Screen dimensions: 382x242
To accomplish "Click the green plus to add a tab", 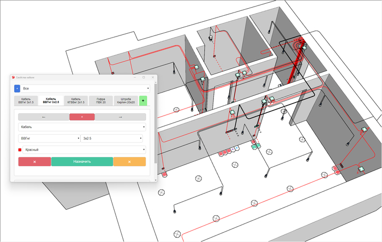I will [x=142, y=100].
